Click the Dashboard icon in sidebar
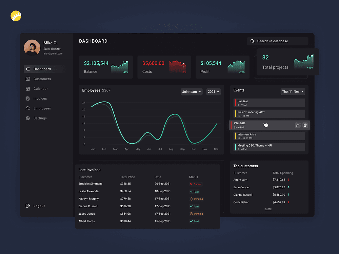 click(x=28, y=69)
